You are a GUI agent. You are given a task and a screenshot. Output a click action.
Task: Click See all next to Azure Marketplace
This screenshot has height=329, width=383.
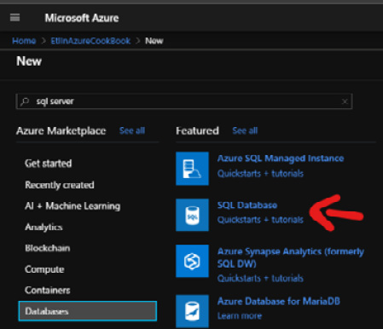pyautogui.click(x=132, y=130)
